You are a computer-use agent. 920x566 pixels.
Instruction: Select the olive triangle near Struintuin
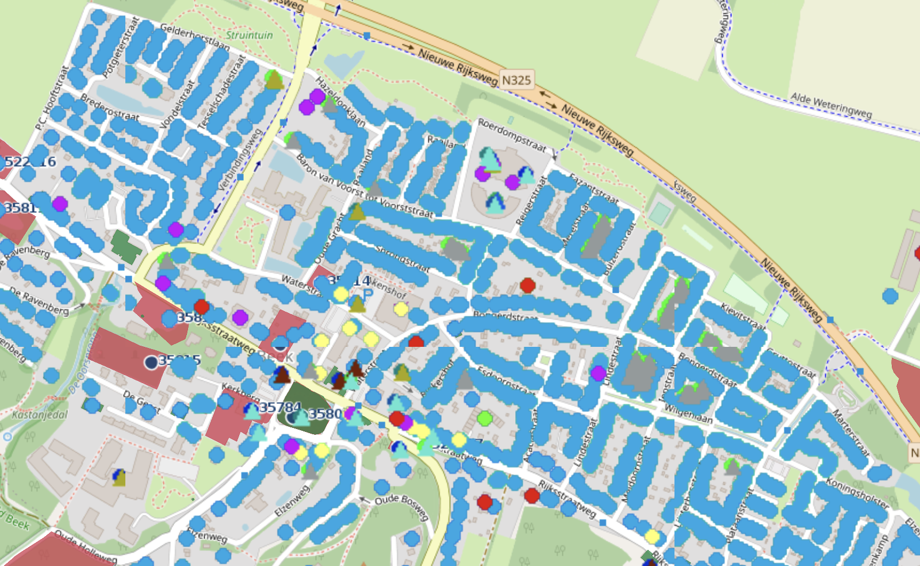click(x=274, y=81)
